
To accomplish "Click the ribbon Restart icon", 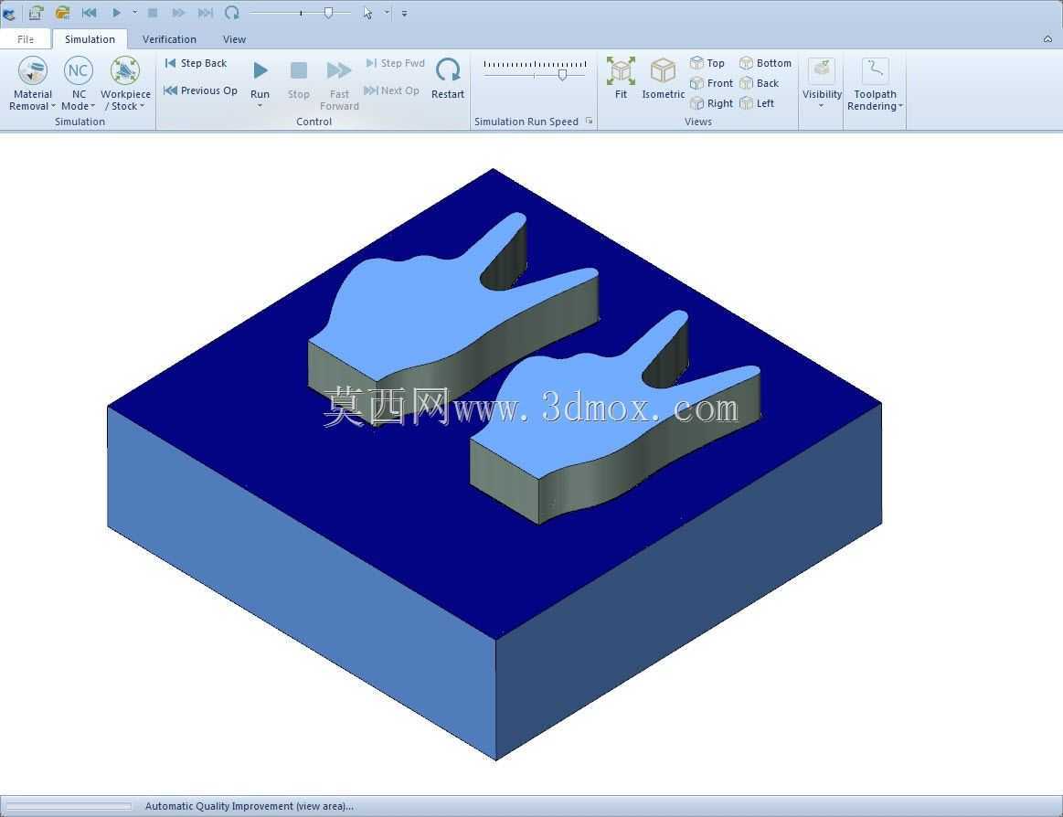I will pyautogui.click(x=448, y=69).
